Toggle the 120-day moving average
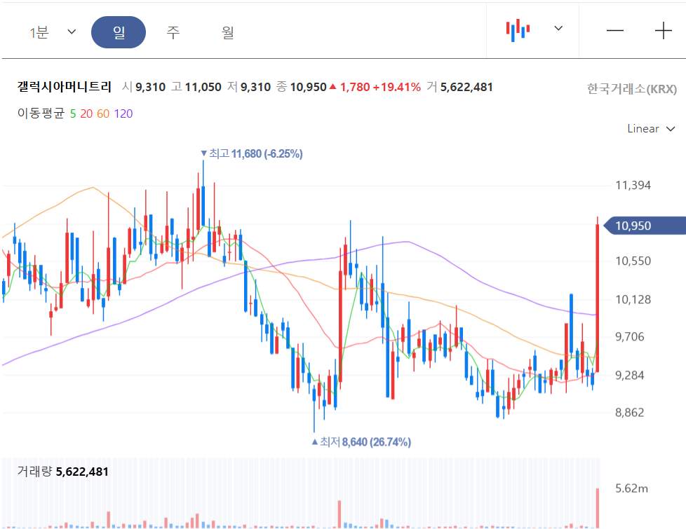 [x=123, y=114]
